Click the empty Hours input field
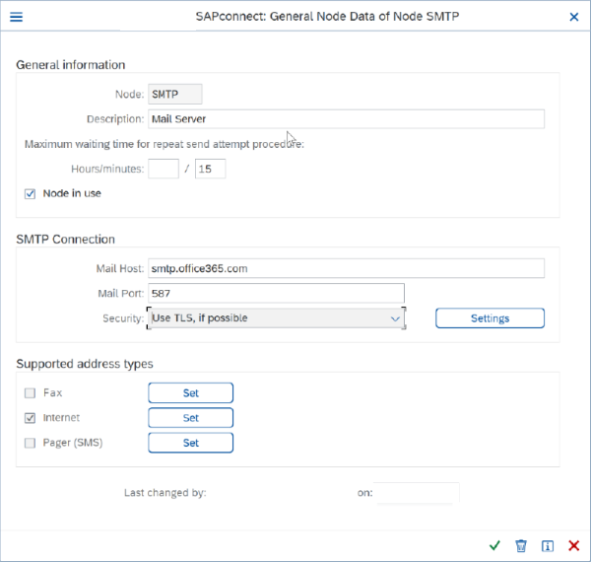Image resolution: width=591 pixels, height=562 pixels. pyautogui.click(x=164, y=169)
